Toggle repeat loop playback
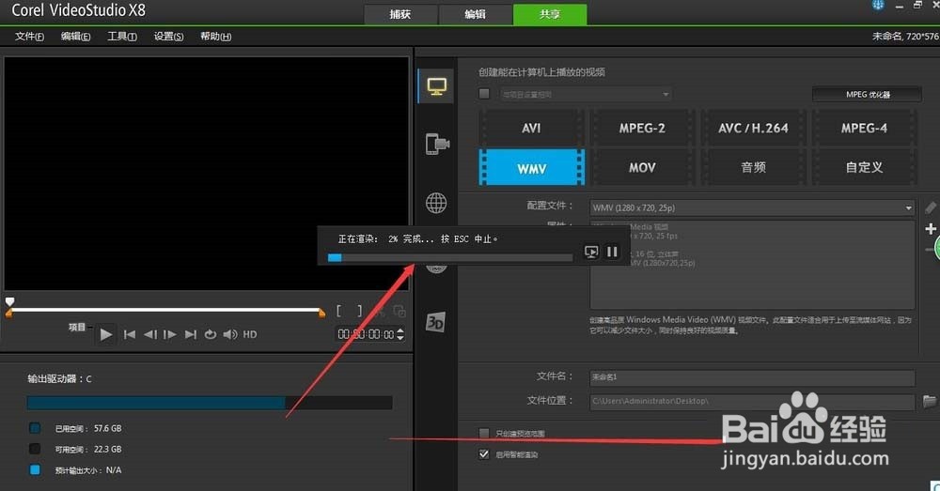940x491 pixels. click(x=210, y=334)
